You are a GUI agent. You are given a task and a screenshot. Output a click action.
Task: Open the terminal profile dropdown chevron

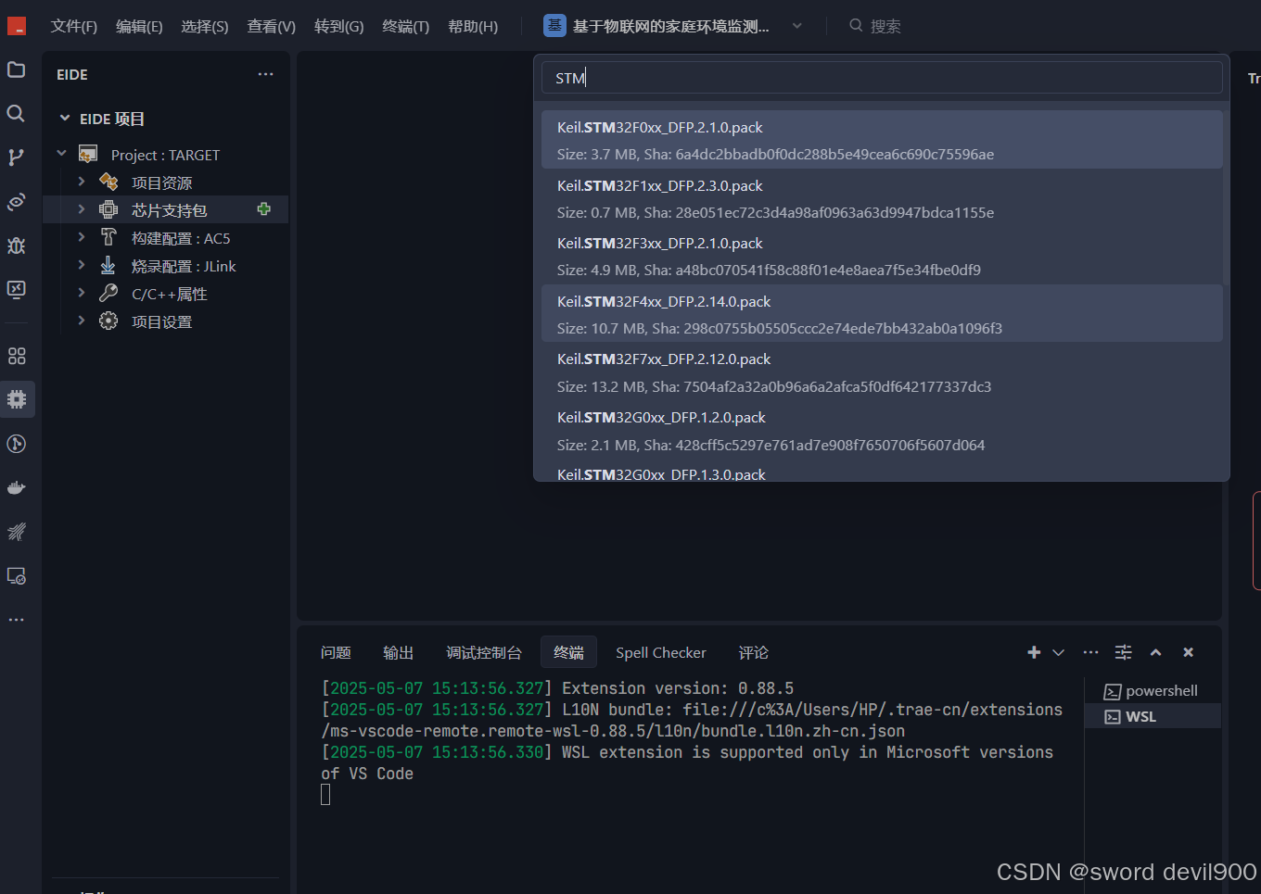pos(1056,652)
